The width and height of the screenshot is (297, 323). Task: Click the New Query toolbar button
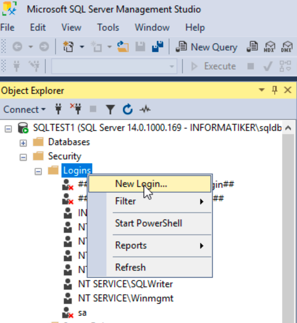click(x=207, y=47)
